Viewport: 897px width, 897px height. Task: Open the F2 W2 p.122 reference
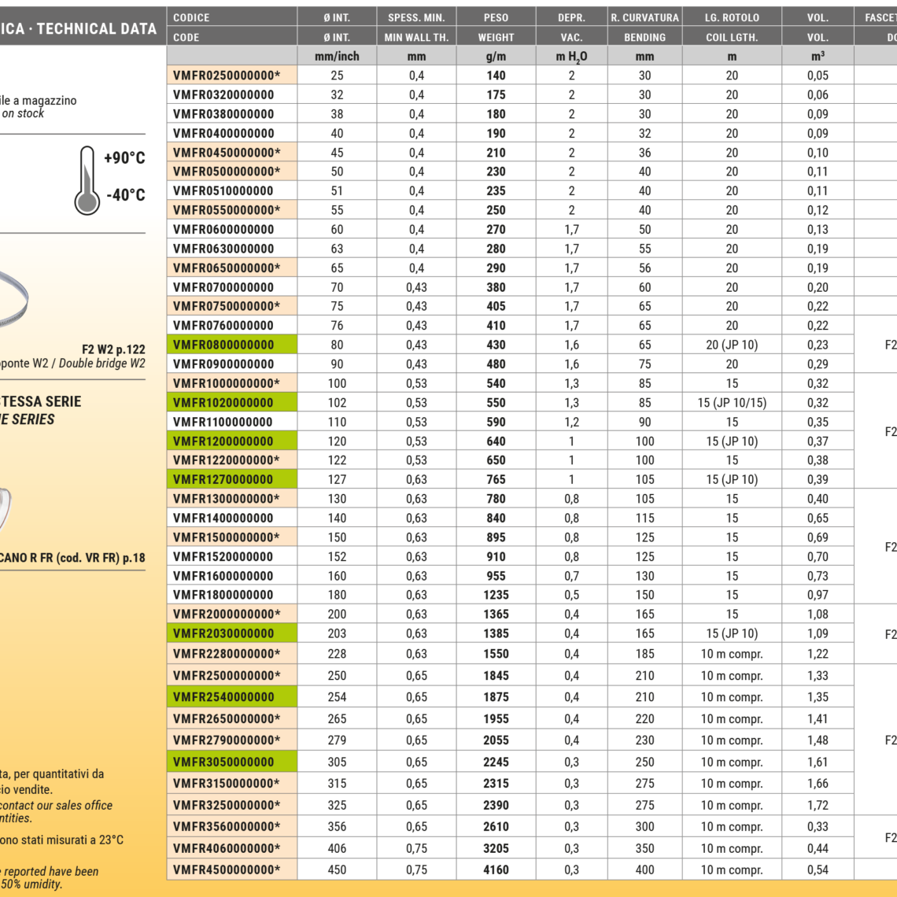[113, 349]
